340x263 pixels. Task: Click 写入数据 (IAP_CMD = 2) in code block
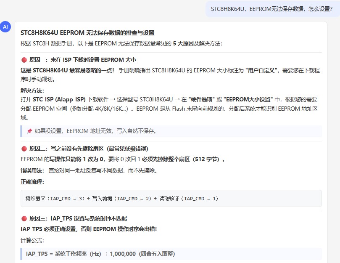click(122, 199)
